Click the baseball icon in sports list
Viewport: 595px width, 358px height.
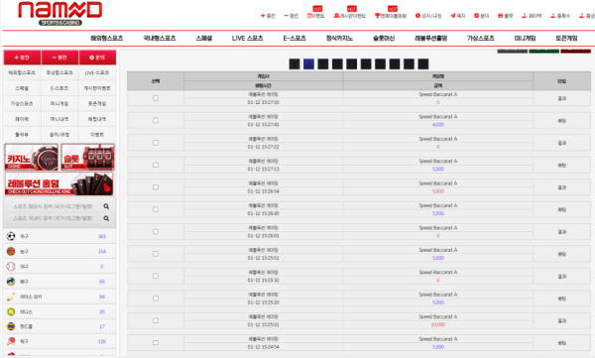(x=11, y=267)
